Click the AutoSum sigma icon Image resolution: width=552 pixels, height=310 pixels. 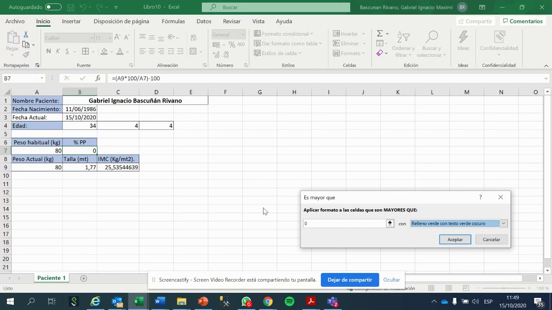click(379, 34)
